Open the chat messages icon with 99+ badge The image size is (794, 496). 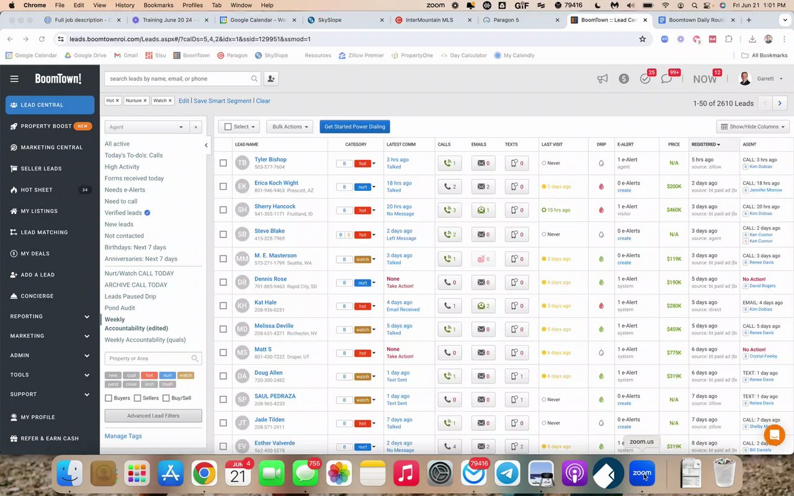[666, 79]
